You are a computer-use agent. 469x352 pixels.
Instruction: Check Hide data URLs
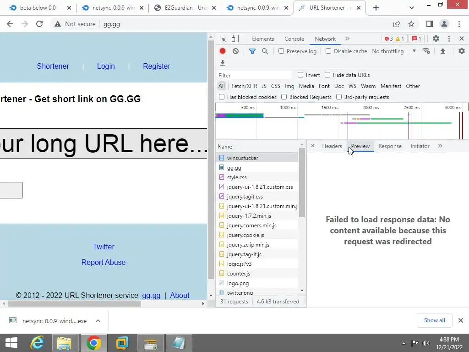tap(327, 75)
